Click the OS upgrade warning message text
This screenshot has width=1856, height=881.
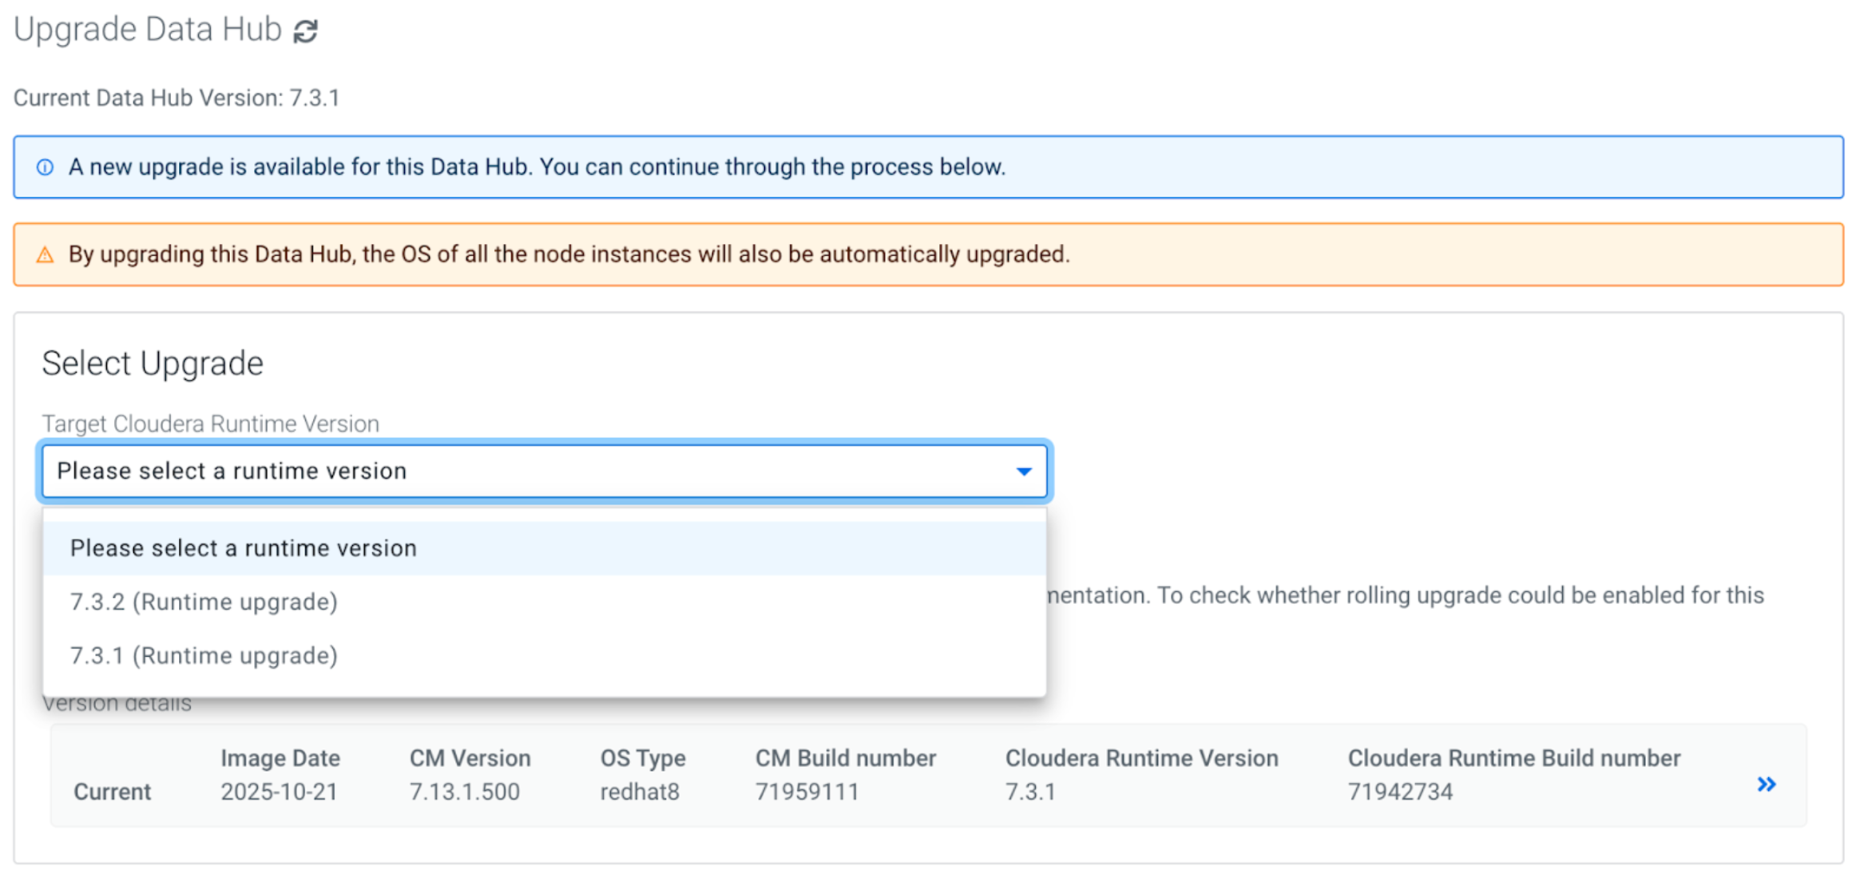point(569,255)
